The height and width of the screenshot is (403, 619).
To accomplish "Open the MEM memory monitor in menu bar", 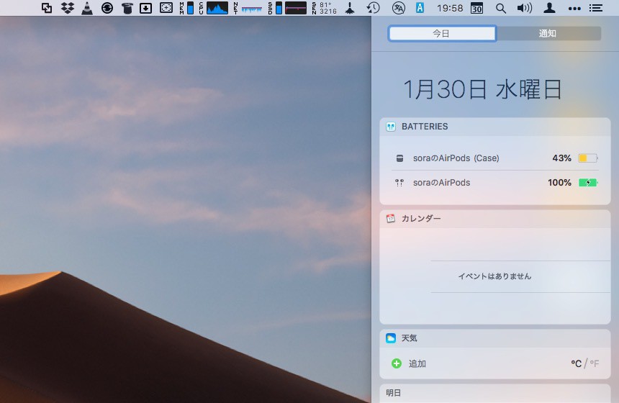I will tap(186, 8).
